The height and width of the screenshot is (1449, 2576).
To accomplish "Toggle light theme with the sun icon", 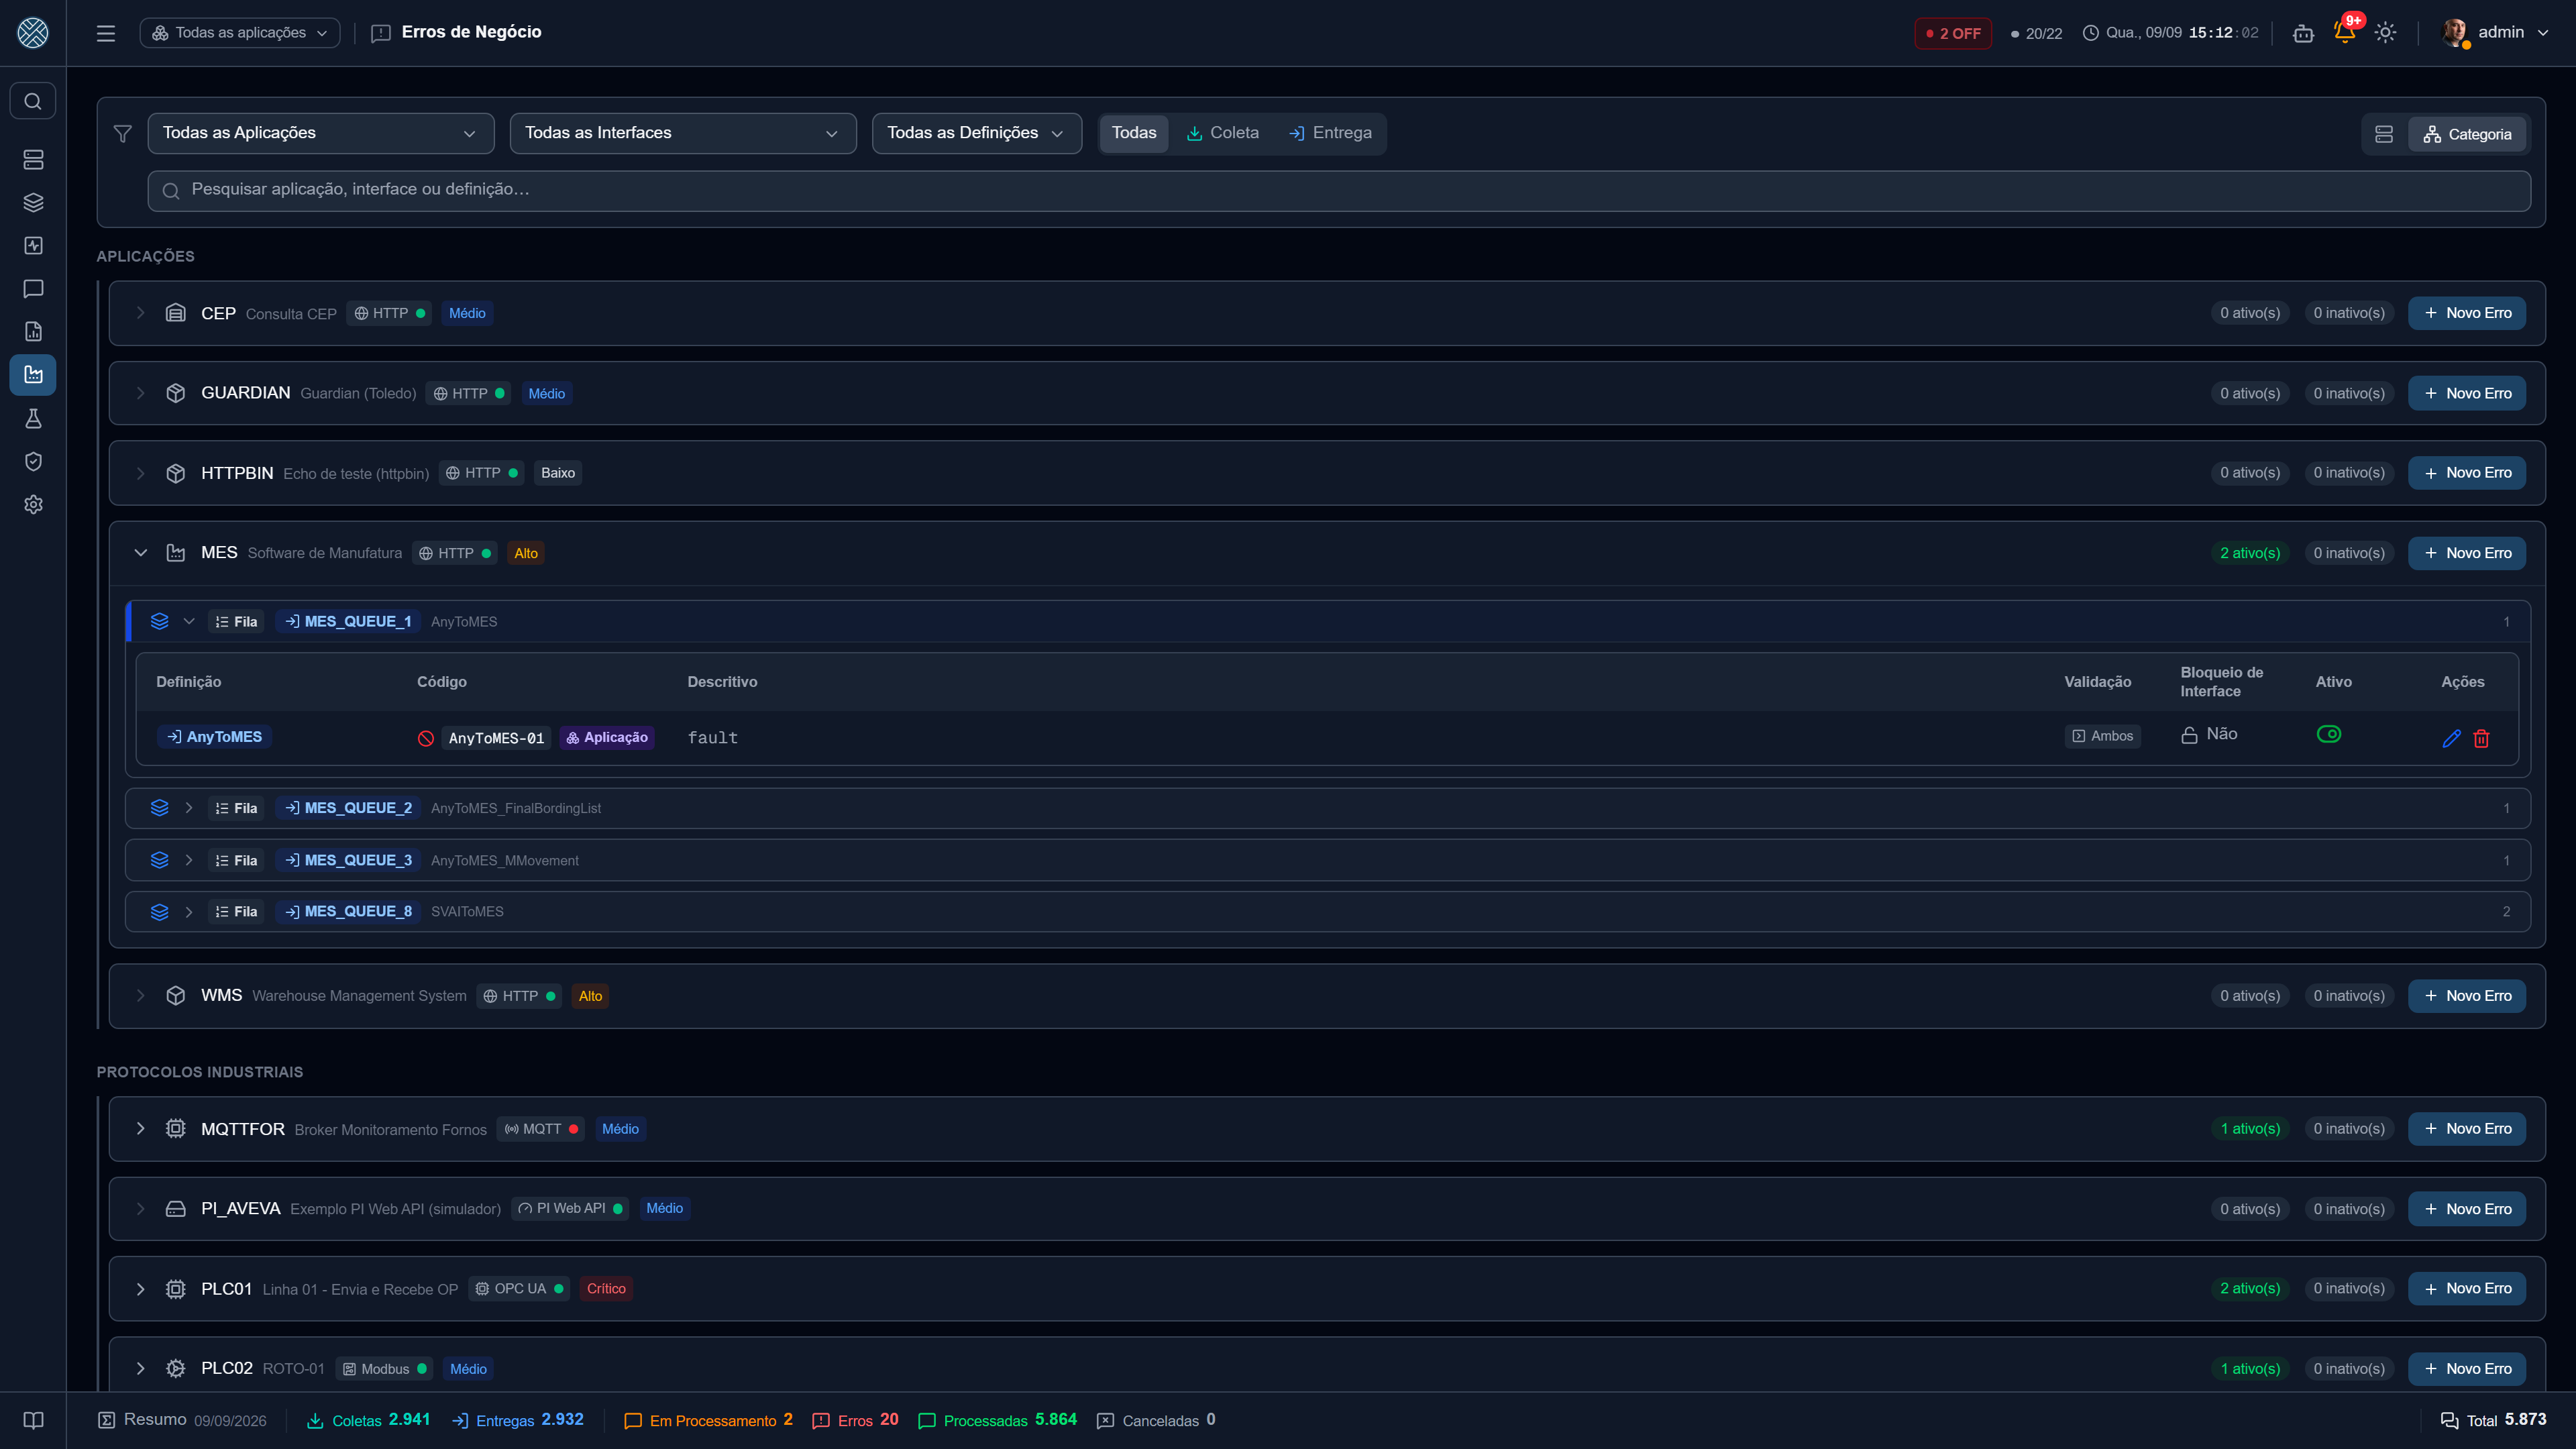I will 2385,33.
